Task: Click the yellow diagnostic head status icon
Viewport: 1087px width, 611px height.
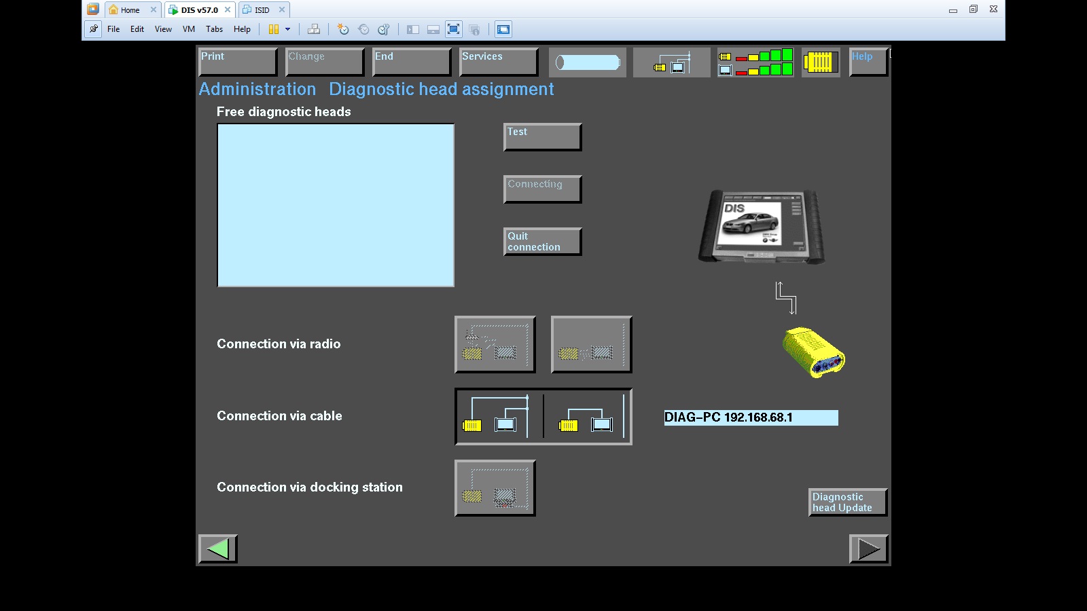Action: (x=820, y=62)
